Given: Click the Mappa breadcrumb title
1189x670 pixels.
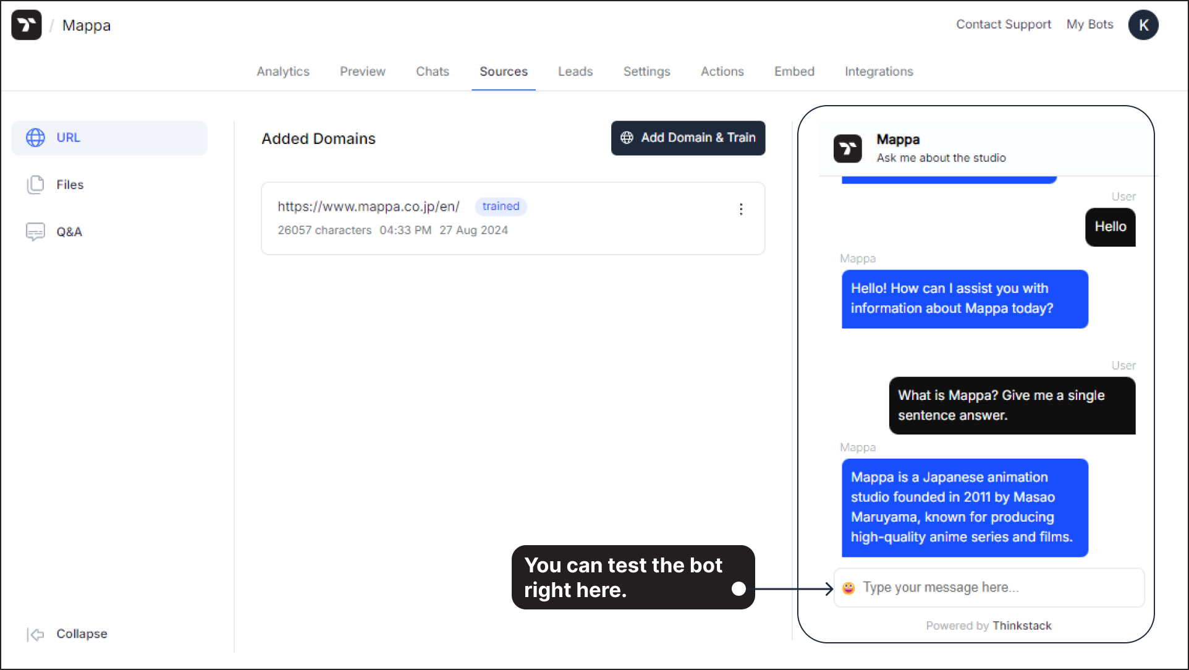Looking at the screenshot, I should (87, 25).
